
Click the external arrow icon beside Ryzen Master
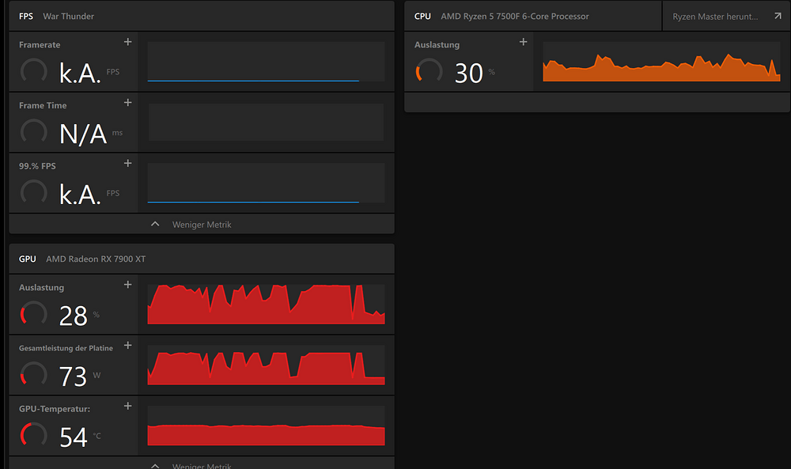click(778, 16)
